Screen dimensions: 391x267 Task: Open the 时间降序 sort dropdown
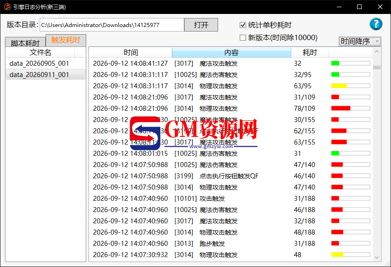click(360, 41)
